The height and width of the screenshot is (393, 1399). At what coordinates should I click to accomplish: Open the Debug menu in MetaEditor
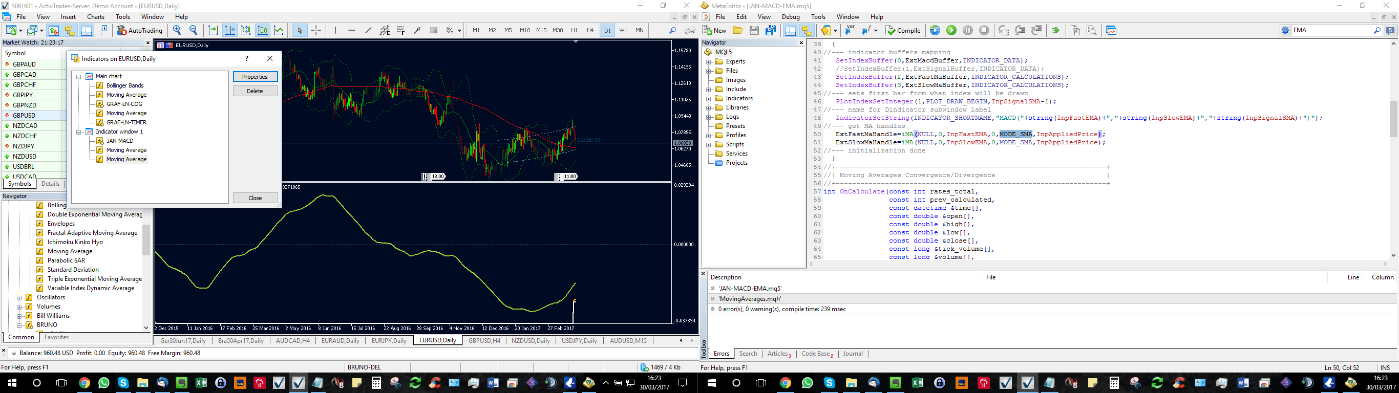(x=791, y=17)
